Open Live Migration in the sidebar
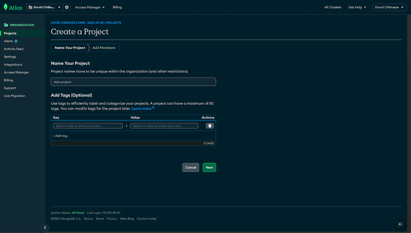The height and width of the screenshot is (233, 411). pos(14,96)
